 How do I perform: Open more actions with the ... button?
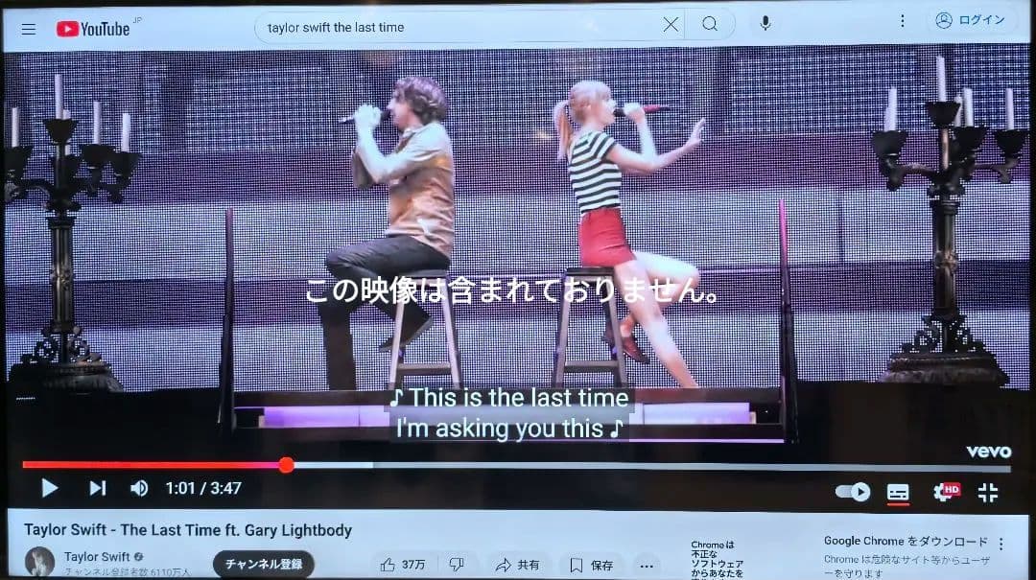point(647,567)
